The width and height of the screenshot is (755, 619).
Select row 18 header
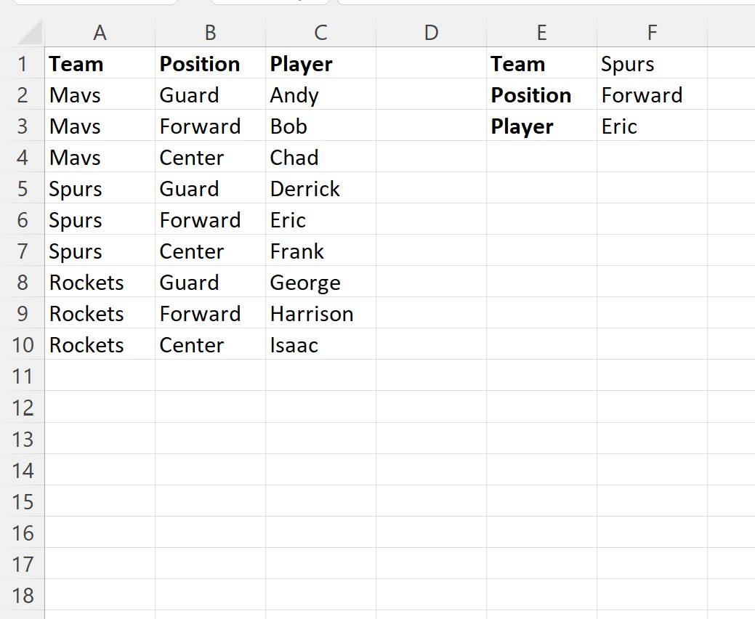(22, 596)
